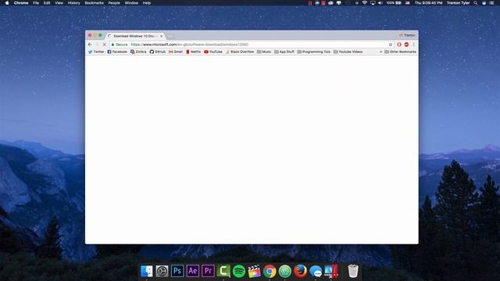
Task: Launch Photoshop from the Dock
Action: pyautogui.click(x=177, y=271)
